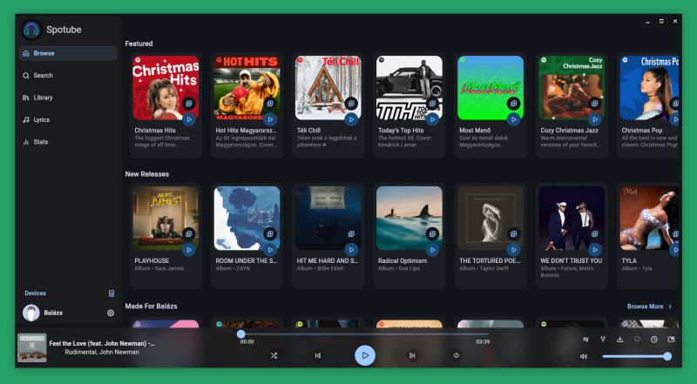Play the Christmas Hits playlist
This screenshot has height=384, width=697.
click(x=189, y=119)
